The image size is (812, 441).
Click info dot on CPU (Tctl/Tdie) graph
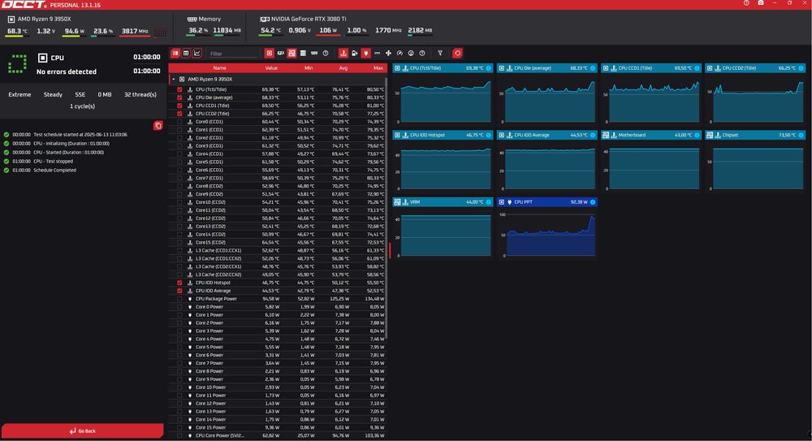488,68
